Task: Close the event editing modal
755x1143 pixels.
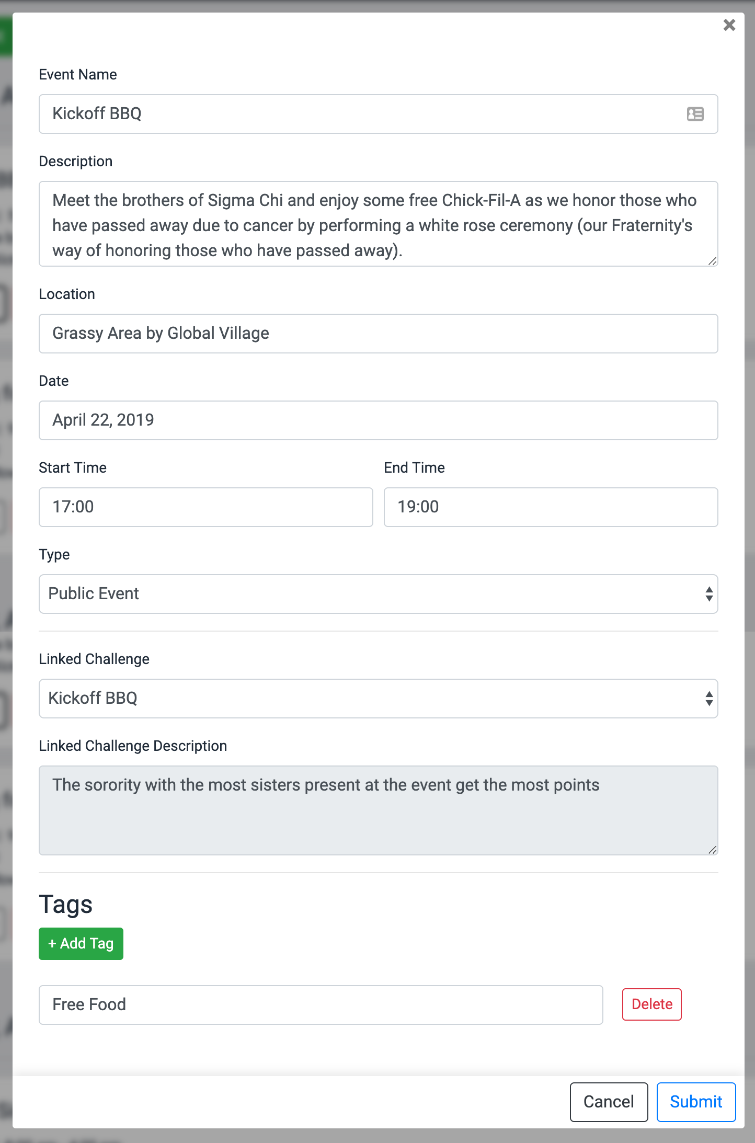Action: pyautogui.click(x=729, y=25)
